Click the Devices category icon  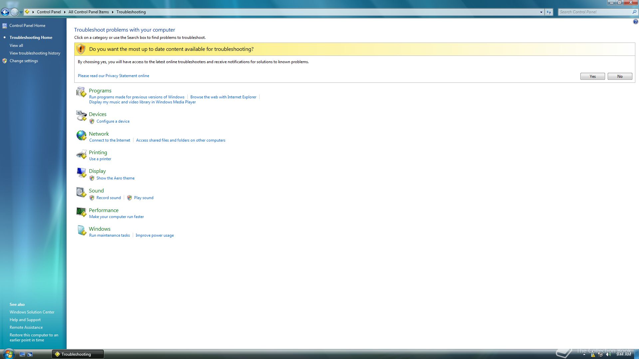[x=81, y=116]
